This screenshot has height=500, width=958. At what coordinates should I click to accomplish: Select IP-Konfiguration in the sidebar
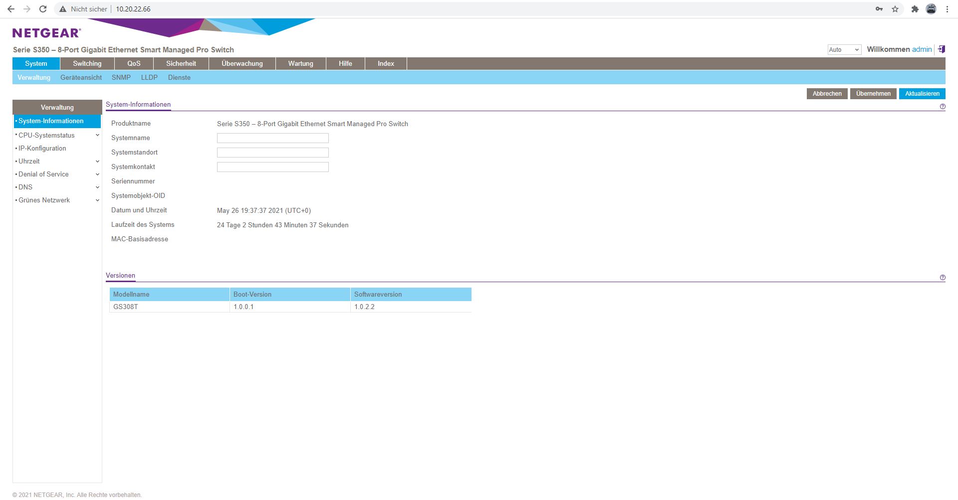click(42, 149)
